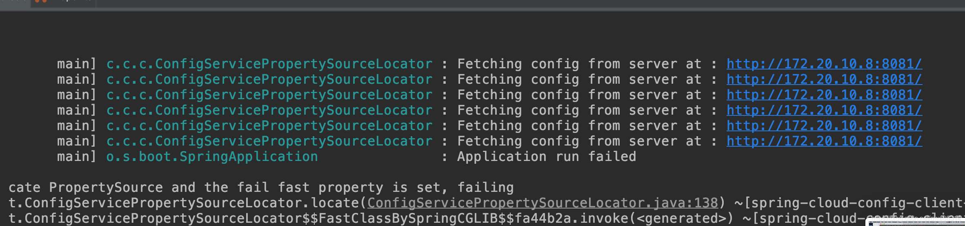
Task: Click the screenshot thumbnail in the bottom-right corner
Action: [915, 222]
